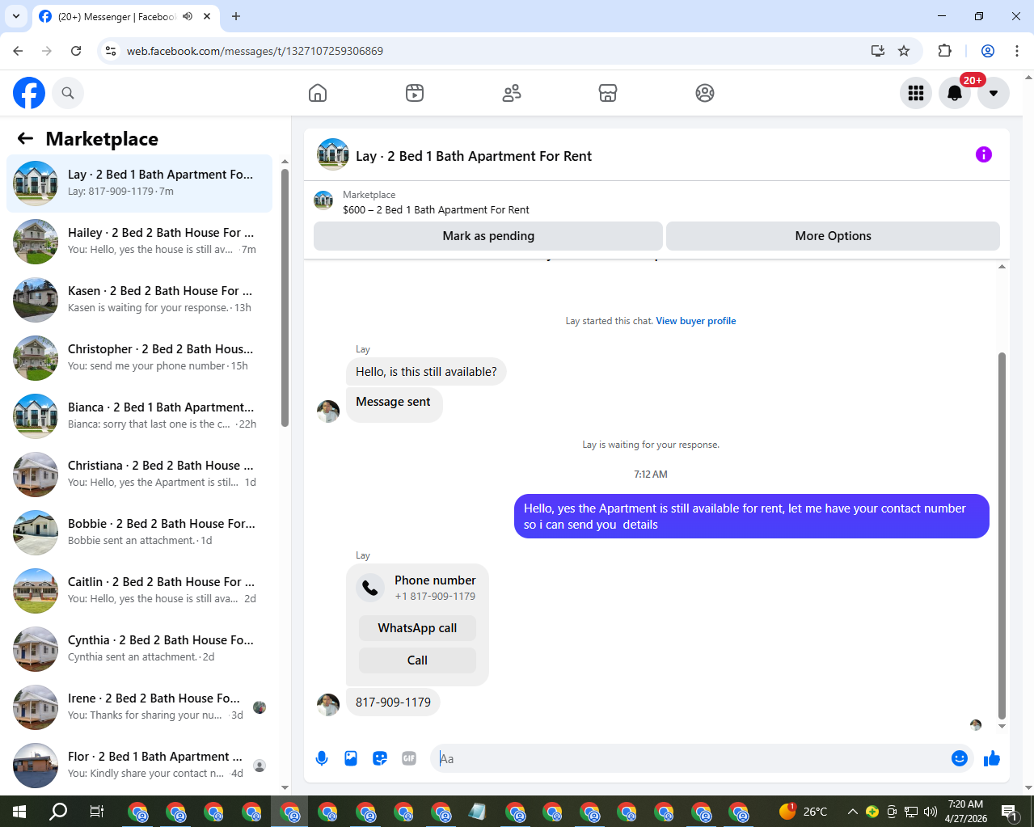Open Windows taskbar search
The image size is (1034, 827).
(x=58, y=811)
